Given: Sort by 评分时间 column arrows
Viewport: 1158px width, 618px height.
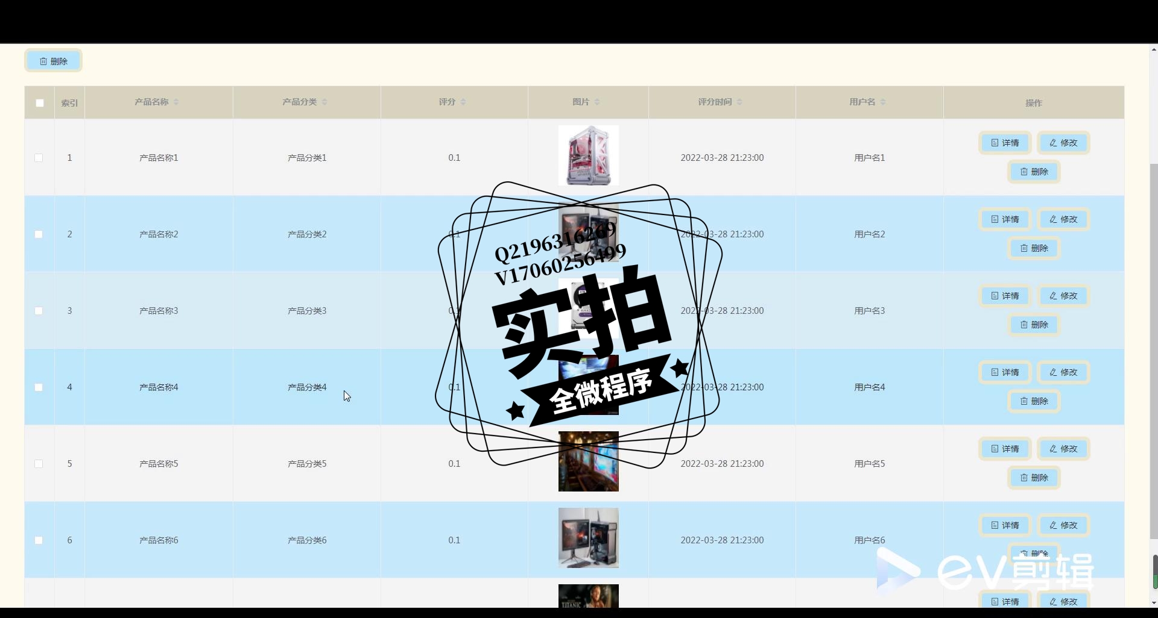Looking at the screenshot, I should click(739, 102).
